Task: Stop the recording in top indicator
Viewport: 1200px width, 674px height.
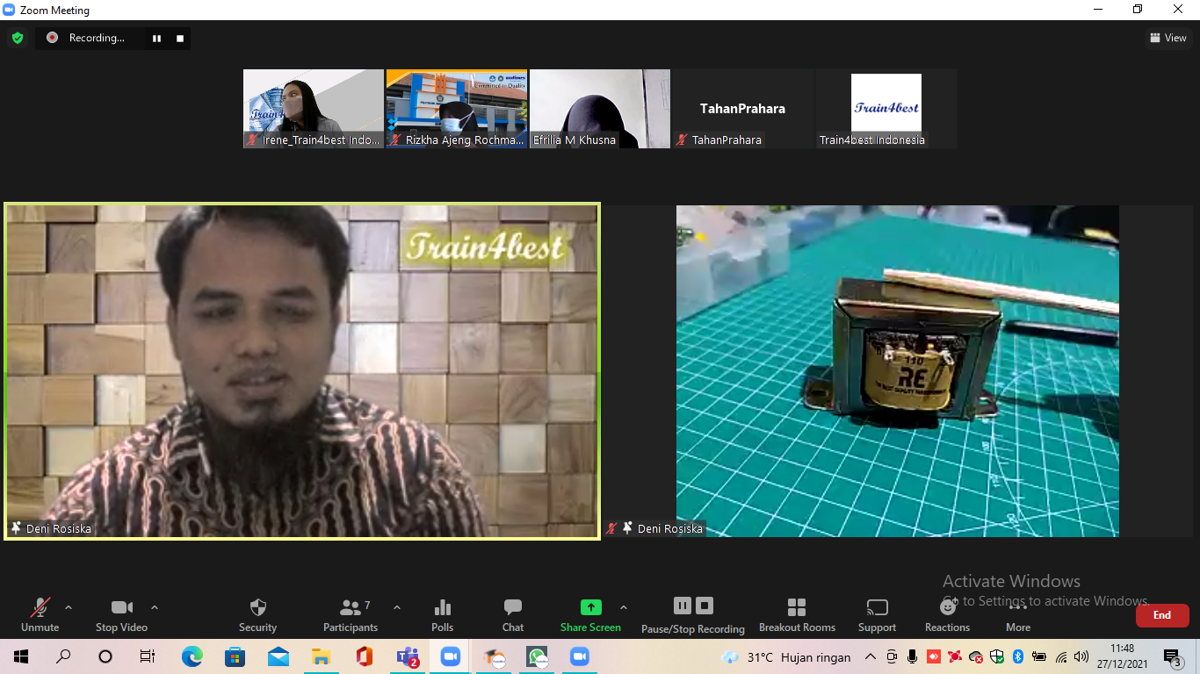Action: tap(180, 38)
